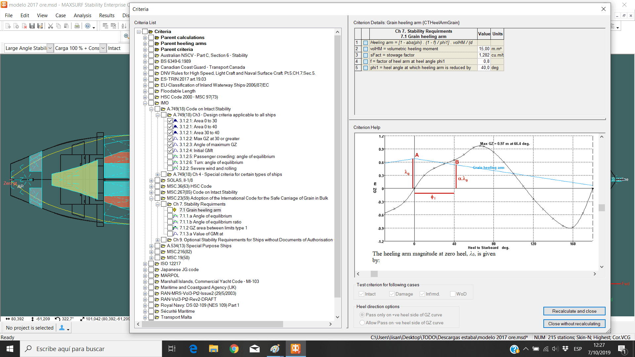Click the Save As pencil-disk toolbar icon
This screenshot has height=357, width=635.
40,26
